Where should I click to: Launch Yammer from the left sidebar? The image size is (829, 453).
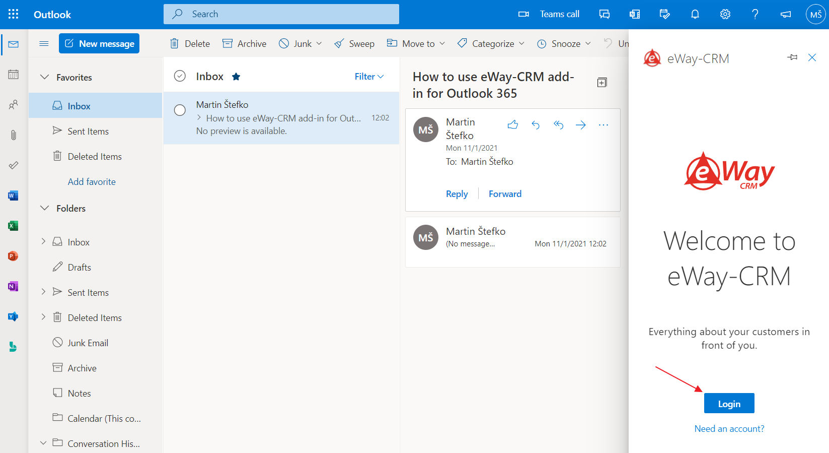pyautogui.click(x=14, y=316)
